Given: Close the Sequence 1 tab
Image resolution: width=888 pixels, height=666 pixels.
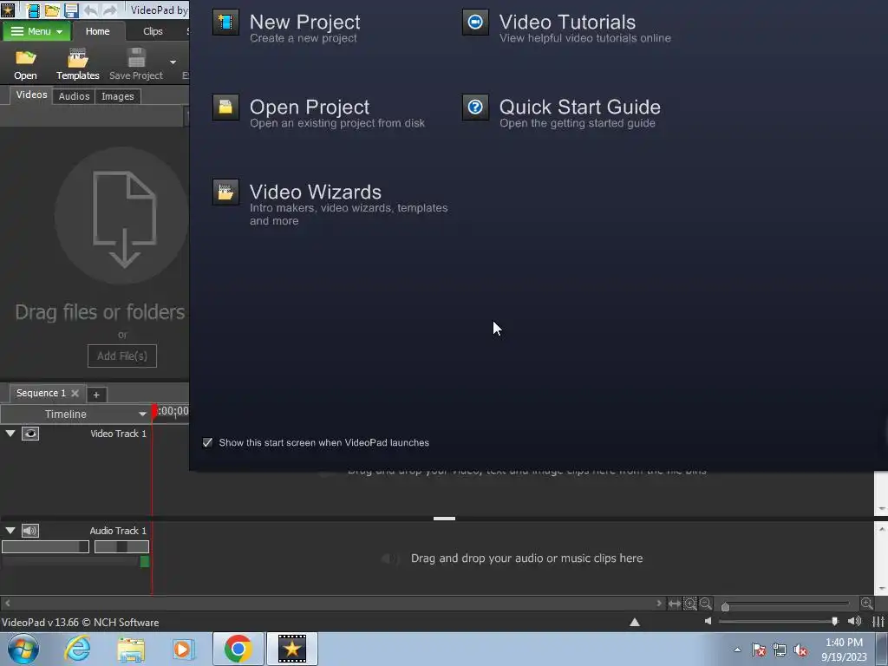Looking at the screenshot, I should click(x=75, y=393).
